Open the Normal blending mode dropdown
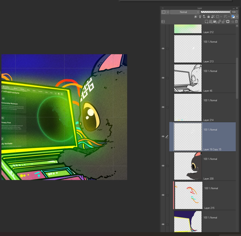The width and height of the screenshot is (241, 236). [185, 12]
